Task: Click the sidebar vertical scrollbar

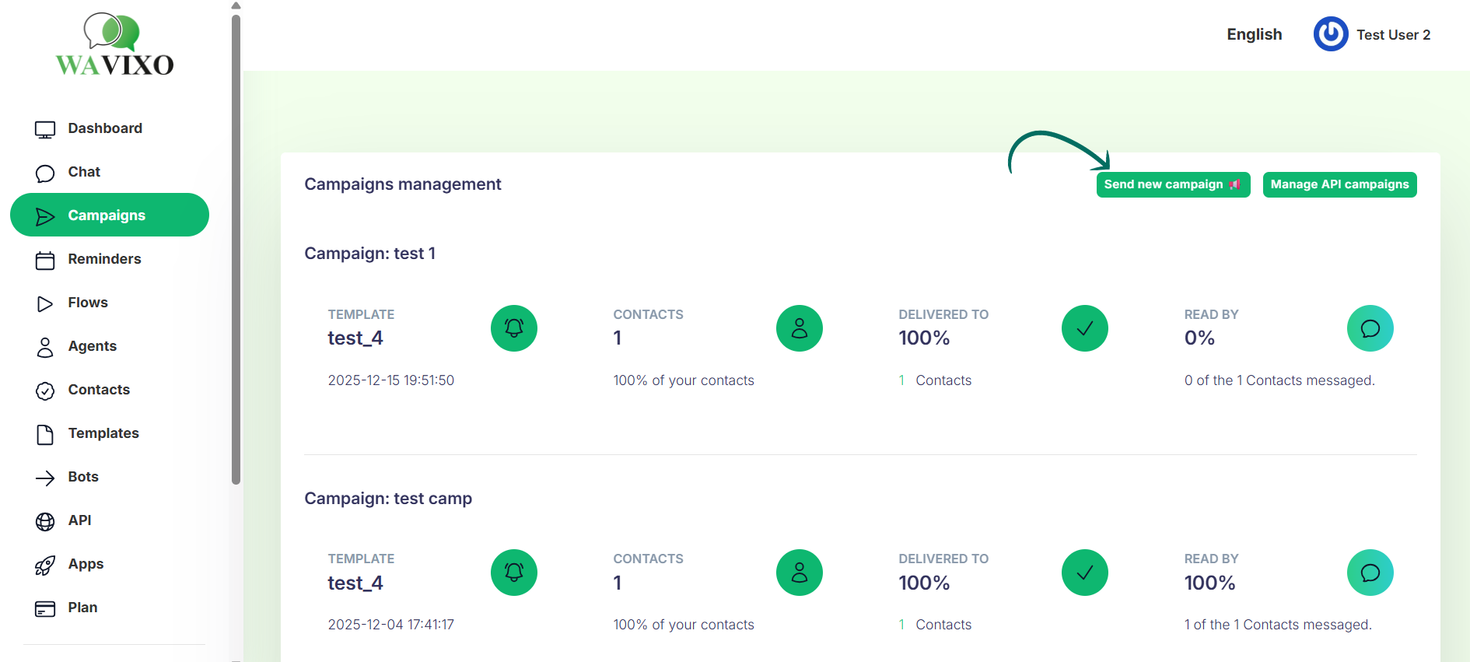Action: click(236, 249)
